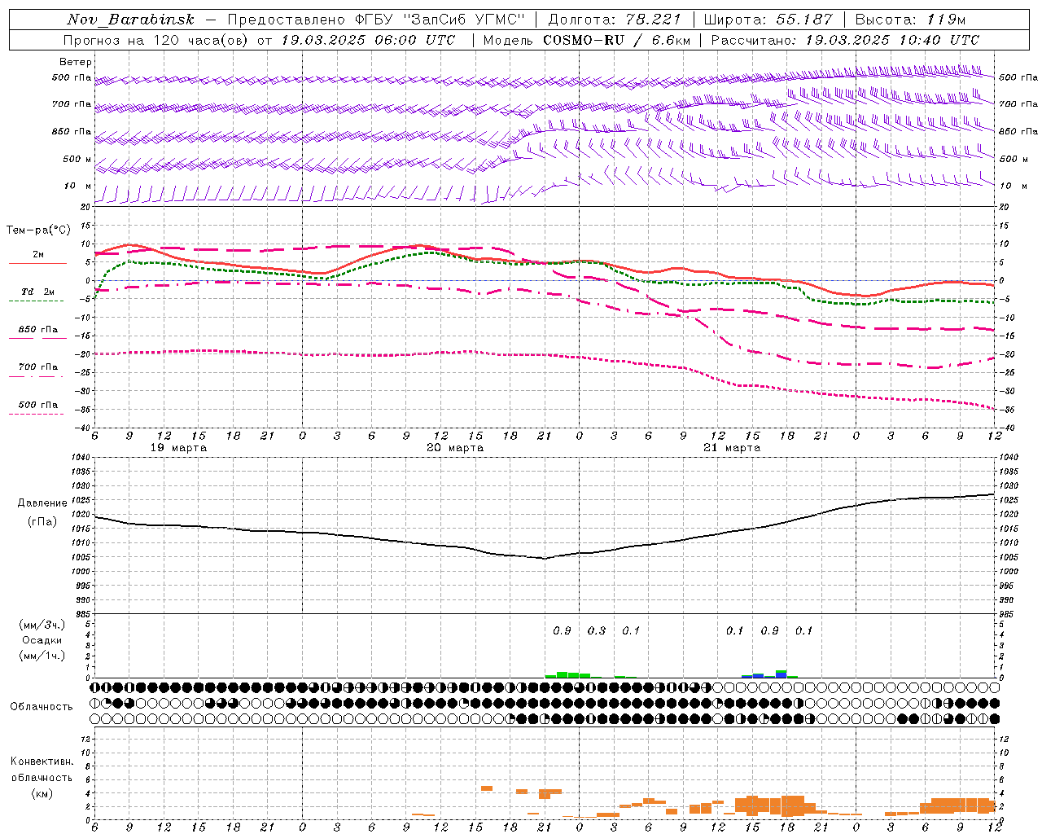Click the 'Ветер' wind panel label
This screenshot has height=834, width=1042.
(x=76, y=62)
